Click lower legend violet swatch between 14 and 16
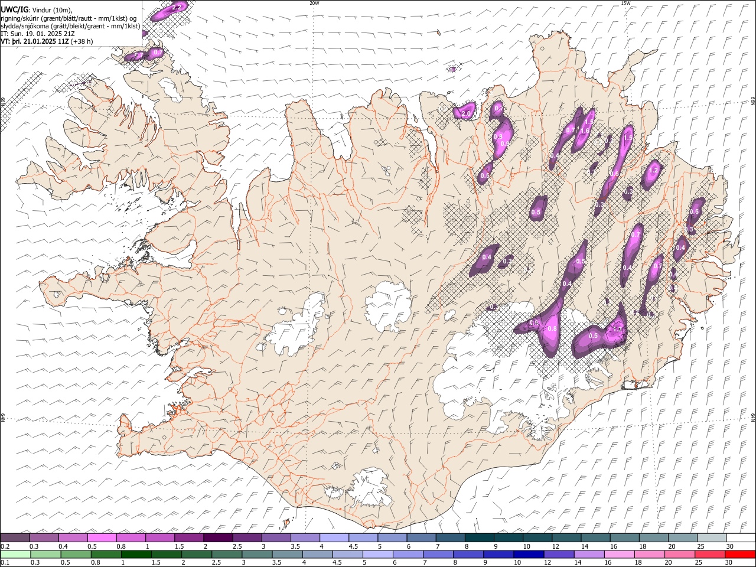The image size is (756, 567). [x=589, y=554]
